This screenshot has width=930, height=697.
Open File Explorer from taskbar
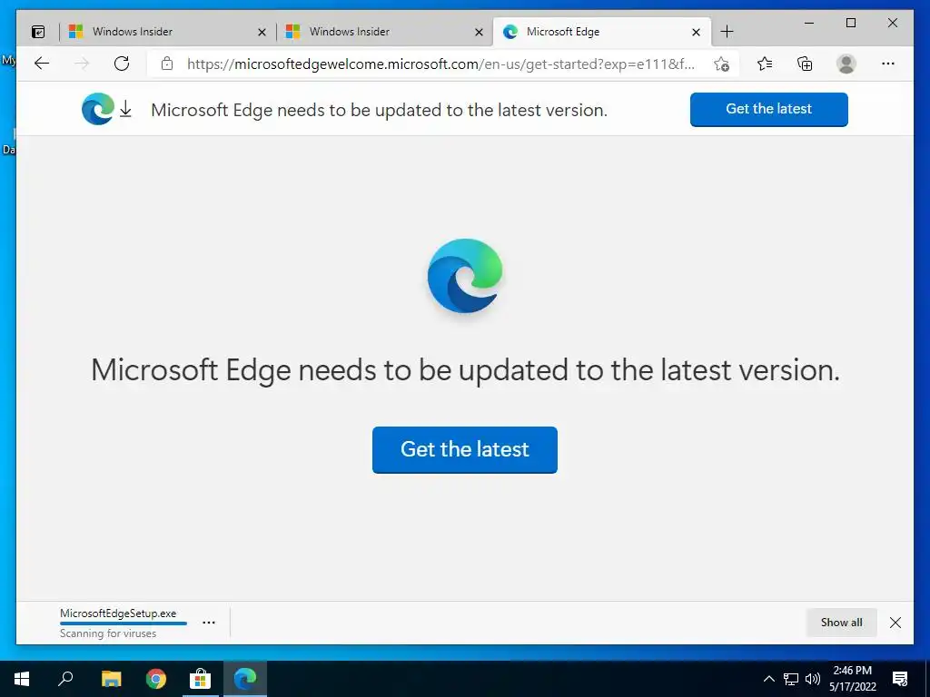pyautogui.click(x=111, y=679)
